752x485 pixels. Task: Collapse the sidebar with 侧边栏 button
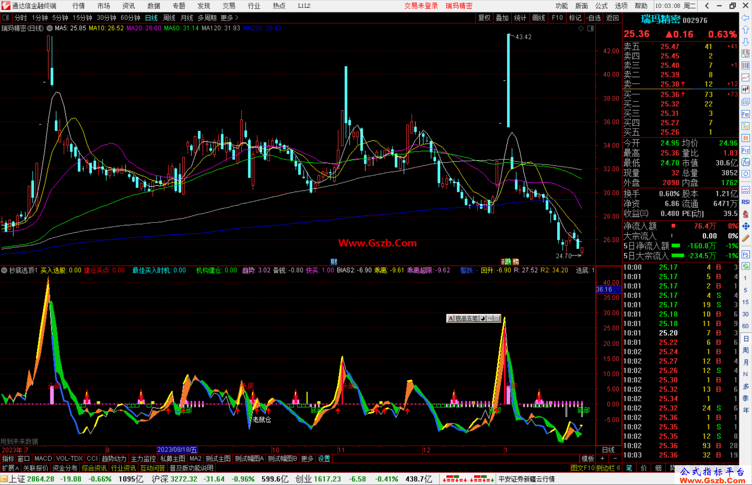coord(608,468)
